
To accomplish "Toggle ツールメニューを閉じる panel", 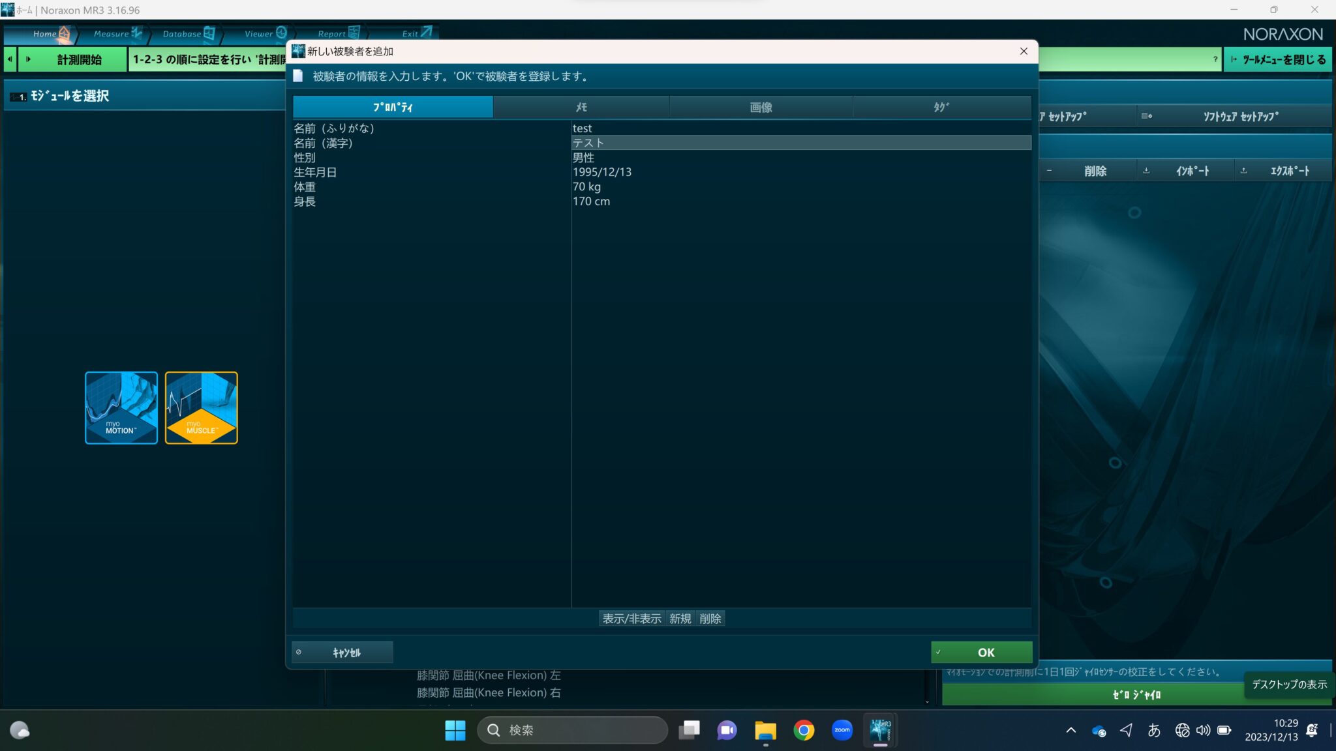I will [x=1276, y=59].
